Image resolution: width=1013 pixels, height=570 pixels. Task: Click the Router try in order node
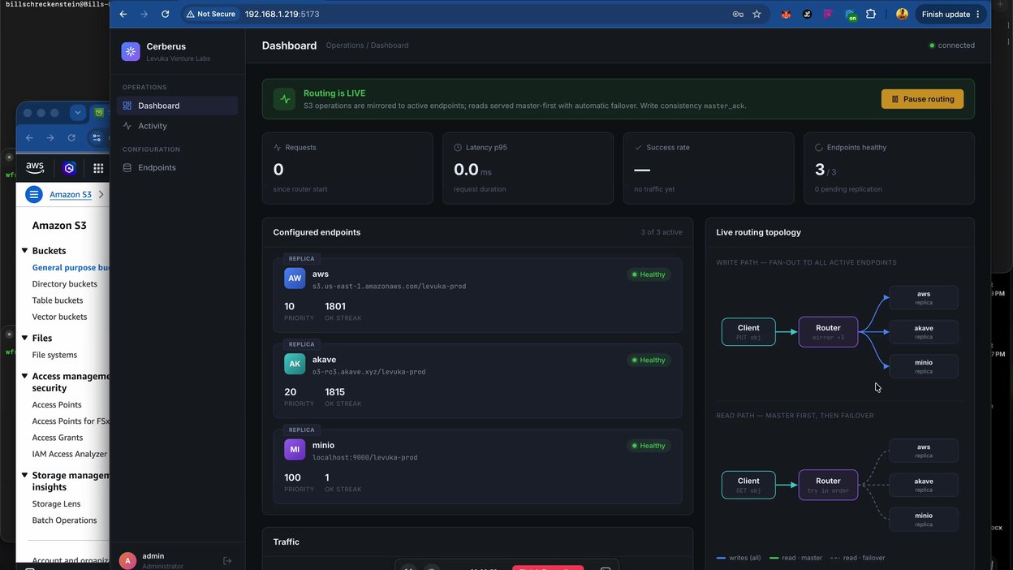(828, 485)
